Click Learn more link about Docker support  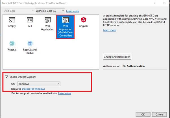pyautogui.click(x=65, y=93)
